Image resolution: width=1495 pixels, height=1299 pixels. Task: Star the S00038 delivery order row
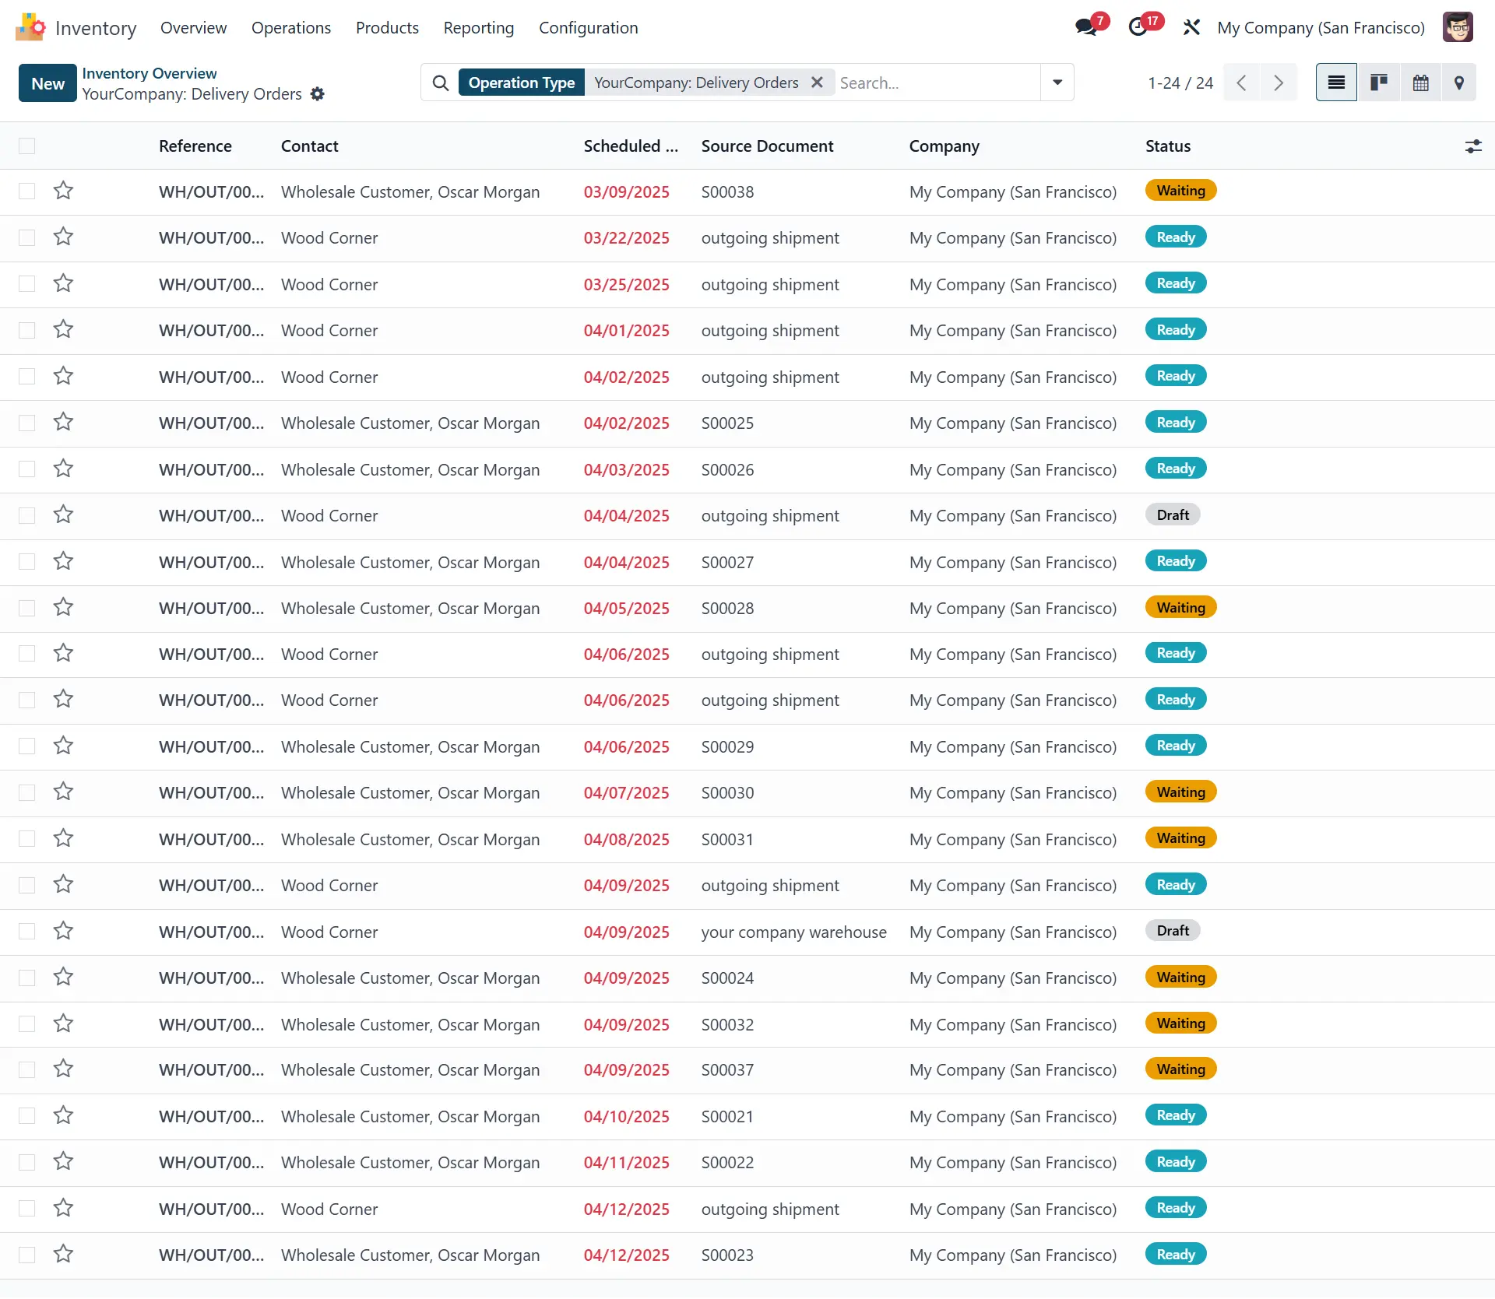[63, 191]
